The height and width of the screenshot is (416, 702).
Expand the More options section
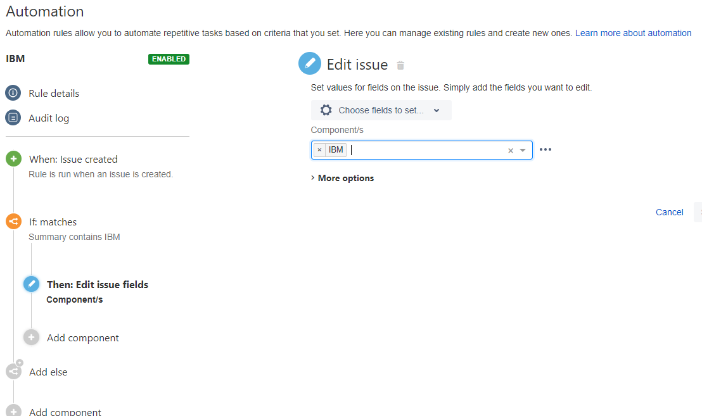click(342, 178)
